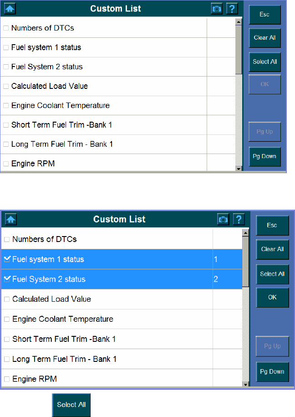This screenshot has height=417, width=295.
Task: Click the standalone Select All button below both windows
Action: 71,404
